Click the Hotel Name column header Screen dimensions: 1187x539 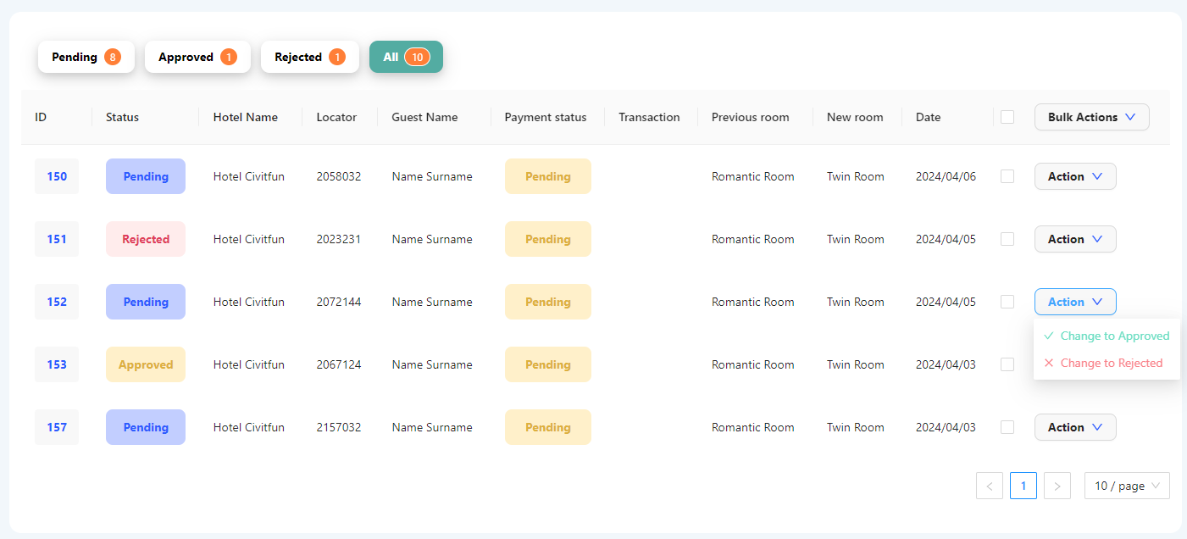click(x=246, y=117)
